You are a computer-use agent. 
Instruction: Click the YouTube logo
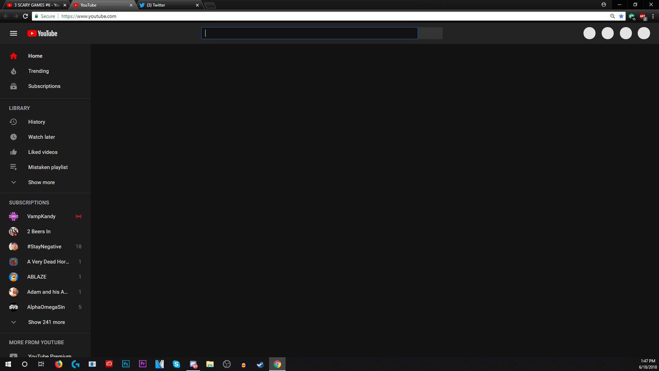pyautogui.click(x=42, y=34)
